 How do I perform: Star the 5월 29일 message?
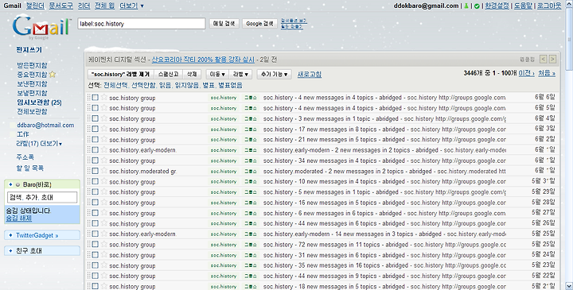coord(104,191)
